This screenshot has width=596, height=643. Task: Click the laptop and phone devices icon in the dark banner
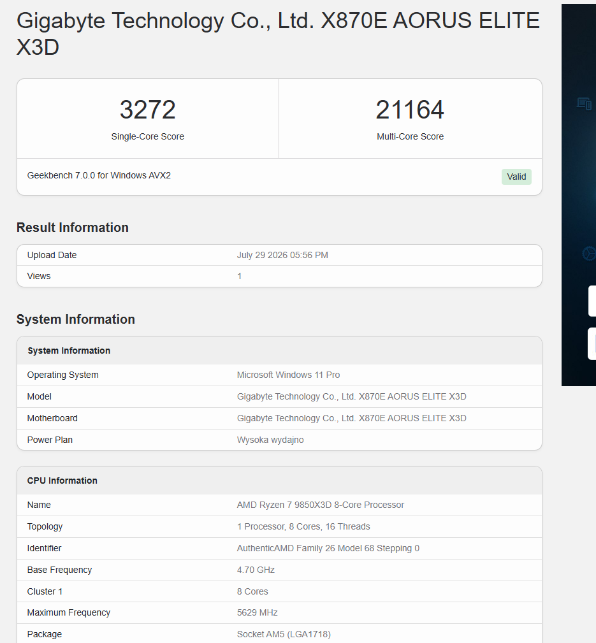[584, 103]
